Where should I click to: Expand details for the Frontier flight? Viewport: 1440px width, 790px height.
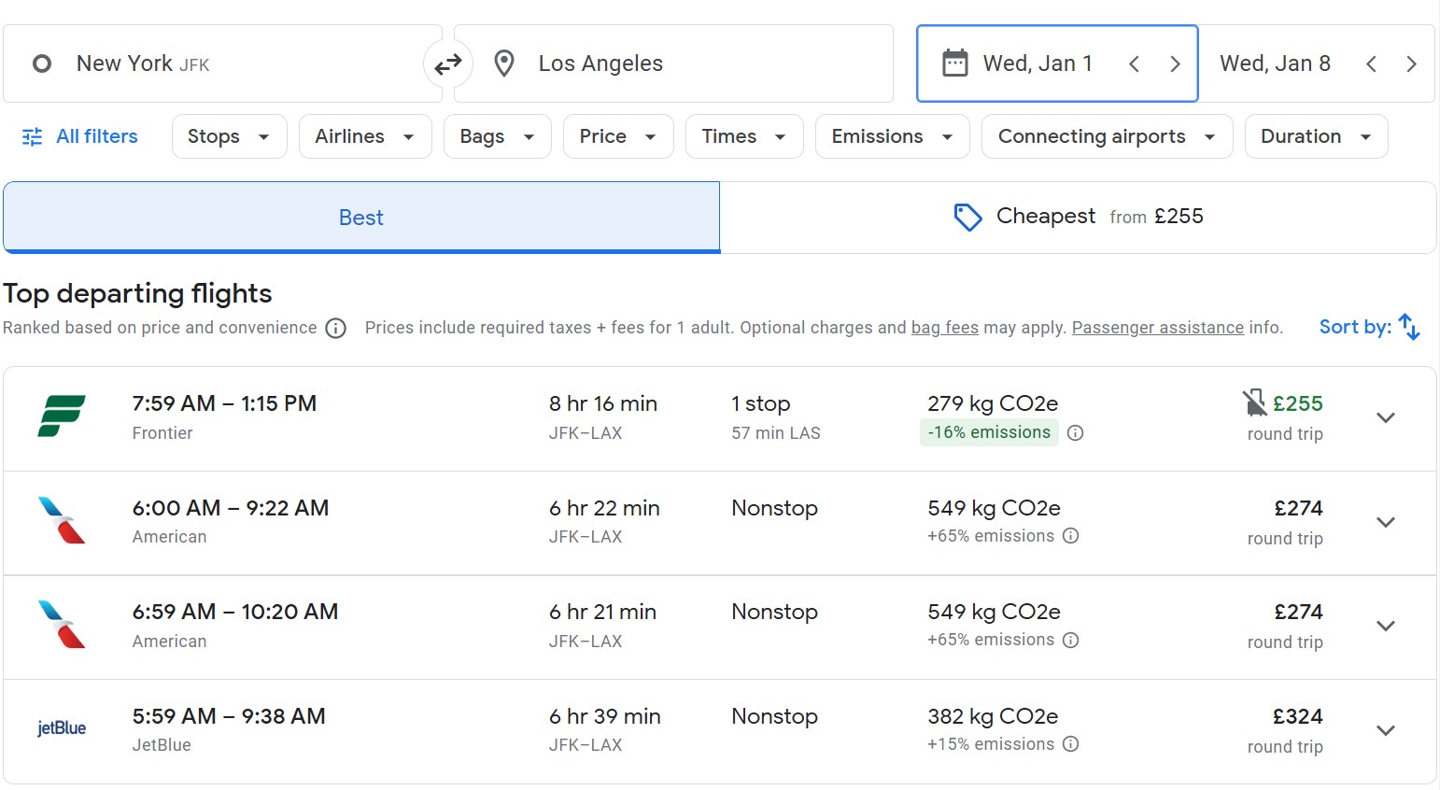[x=1386, y=417]
